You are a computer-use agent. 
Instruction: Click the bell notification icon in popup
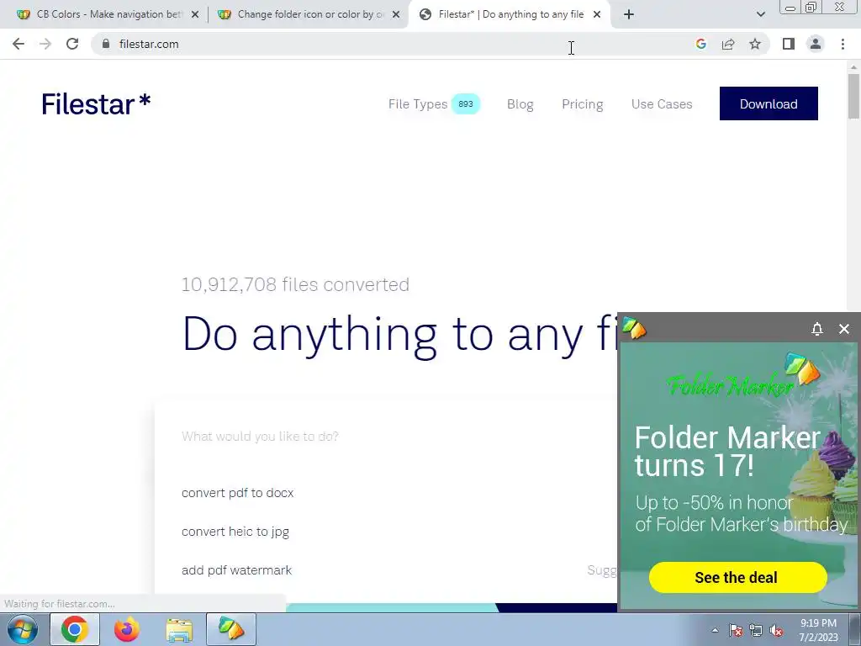817,329
